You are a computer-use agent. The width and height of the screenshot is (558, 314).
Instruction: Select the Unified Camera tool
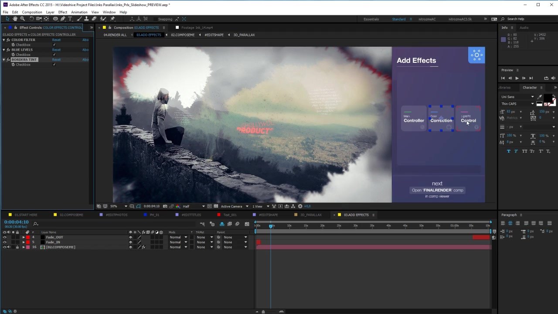(x=39, y=19)
